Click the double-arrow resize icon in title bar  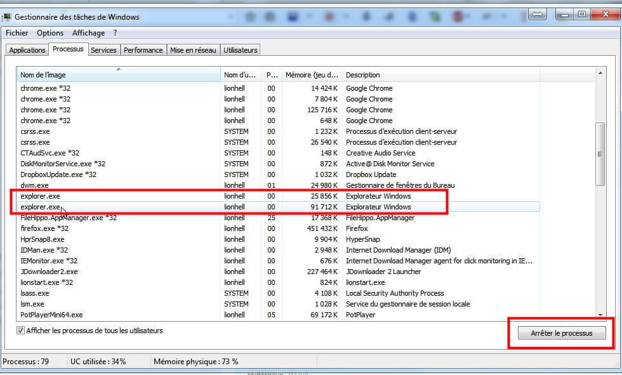(538, 13)
